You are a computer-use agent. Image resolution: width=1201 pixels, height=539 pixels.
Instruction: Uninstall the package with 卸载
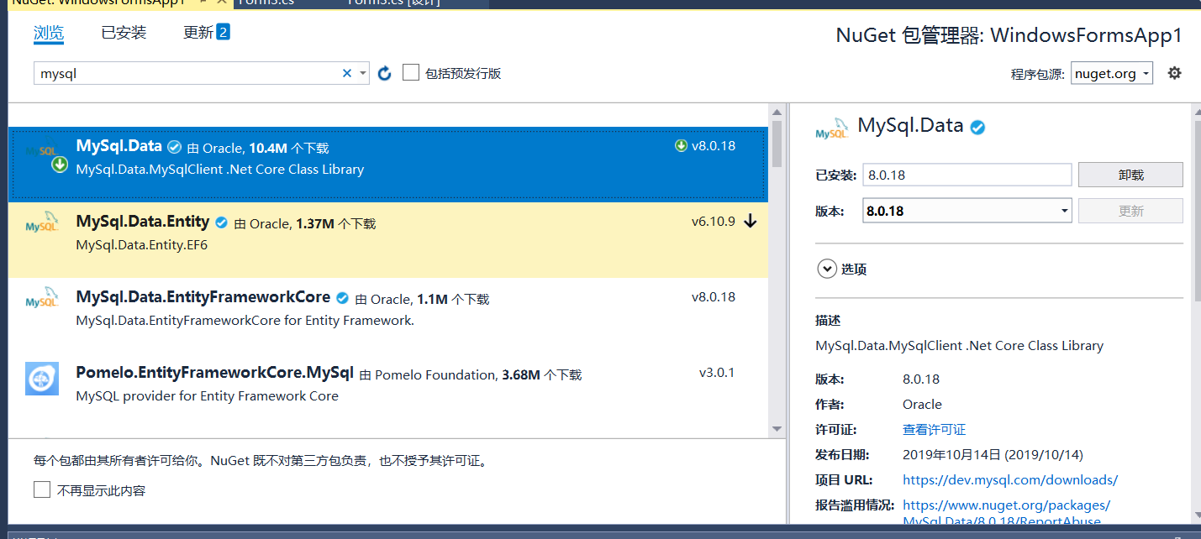(x=1130, y=175)
